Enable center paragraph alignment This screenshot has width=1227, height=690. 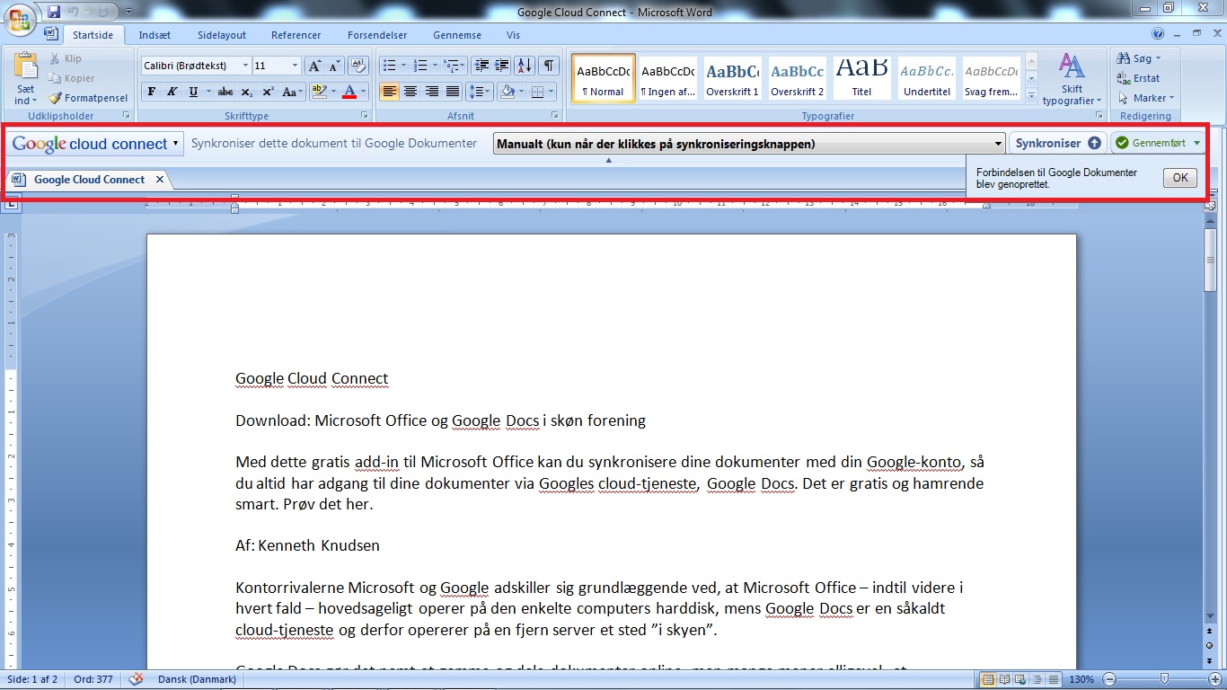[410, 92]
